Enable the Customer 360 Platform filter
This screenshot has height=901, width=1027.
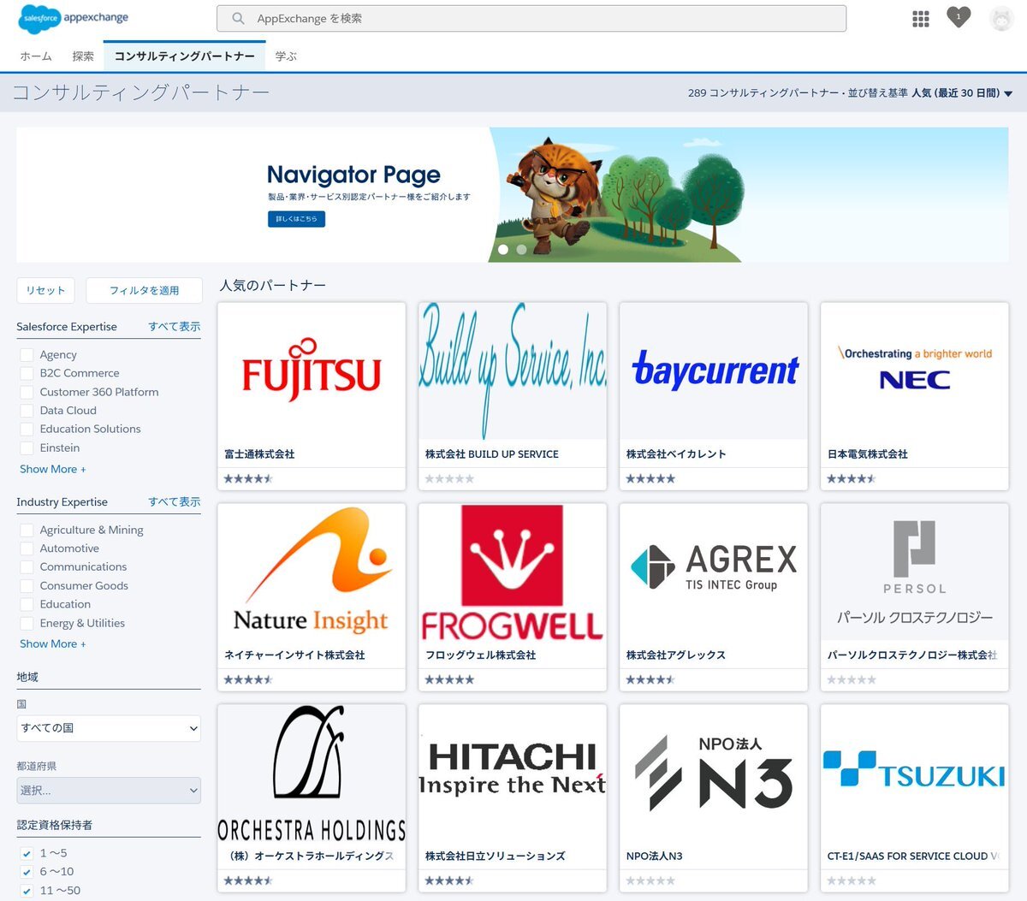27,392
